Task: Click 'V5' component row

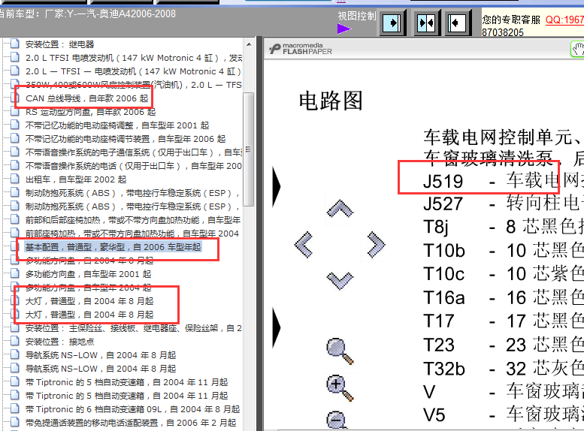Action: pos(503,415)
